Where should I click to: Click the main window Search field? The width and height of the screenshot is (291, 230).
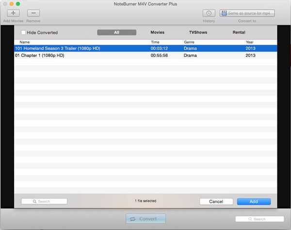pos(259,219)
